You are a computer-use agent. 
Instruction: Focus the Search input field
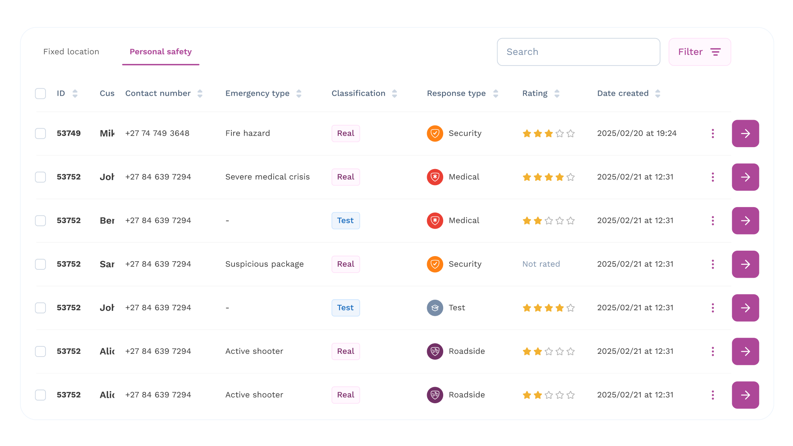tap(578, 52)
